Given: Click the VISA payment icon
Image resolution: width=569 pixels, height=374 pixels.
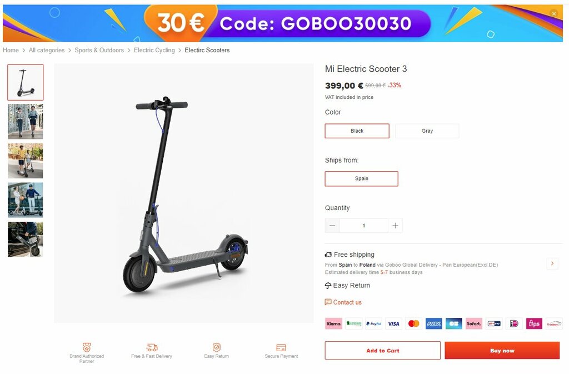Looking at the screenshot, I should click(394, 323).
